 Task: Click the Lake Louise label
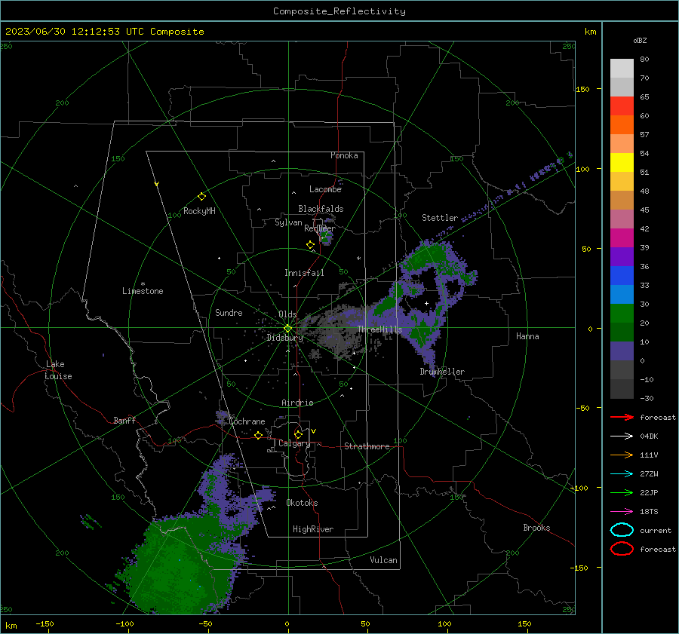click(58, 370)
